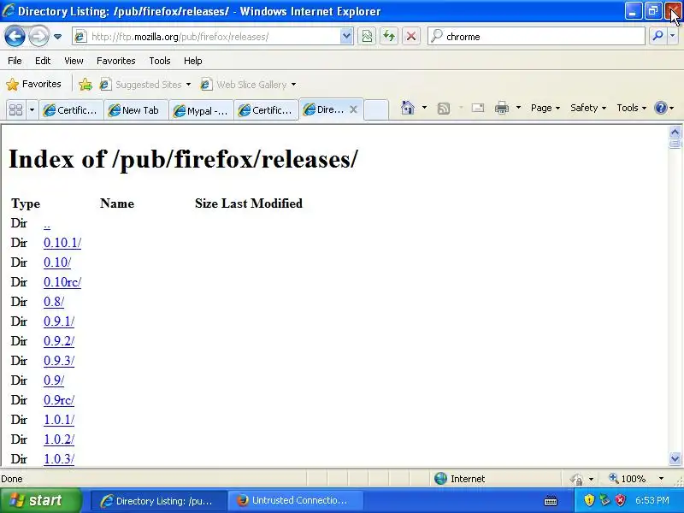The image size is (684, 513).
Task: Open the Tools command bar menu
Action: (631, 108)
